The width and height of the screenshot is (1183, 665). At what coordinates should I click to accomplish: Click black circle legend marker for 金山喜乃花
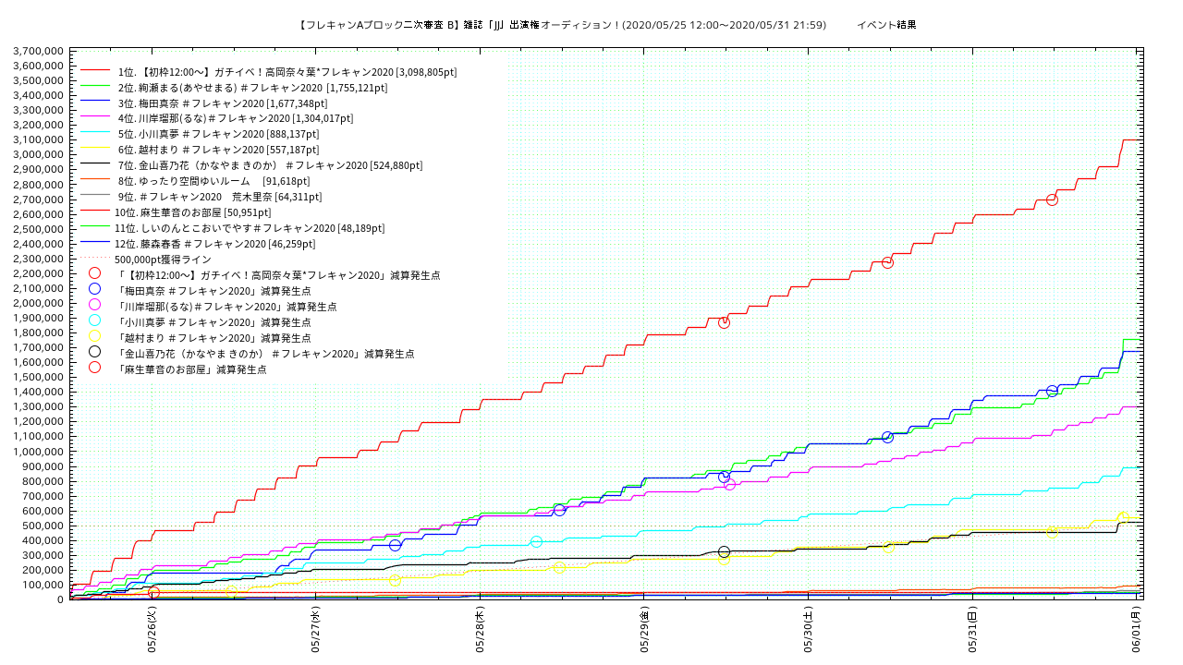click(x=94, y=352)
